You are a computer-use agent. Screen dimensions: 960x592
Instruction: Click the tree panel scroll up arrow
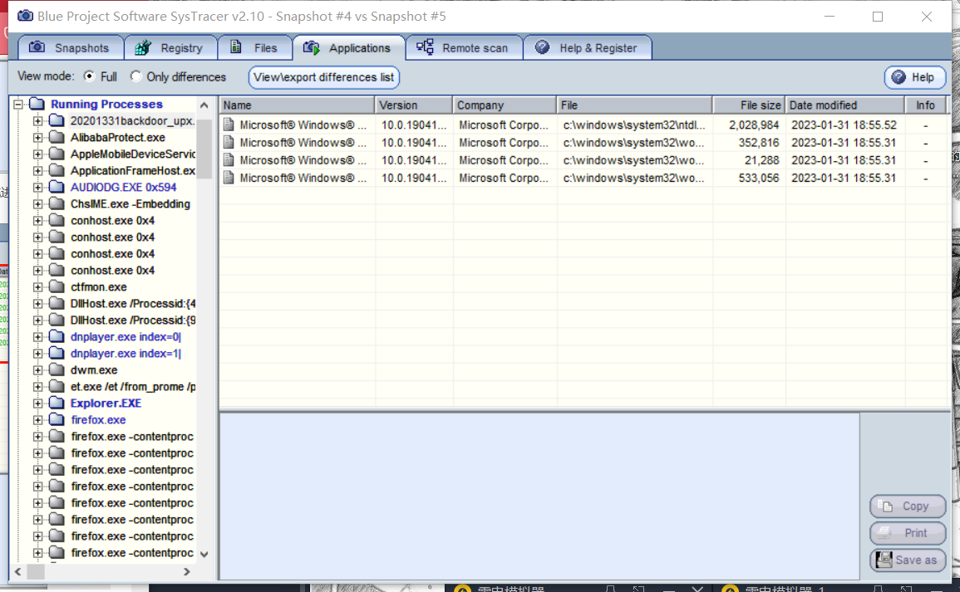[204, 105]
